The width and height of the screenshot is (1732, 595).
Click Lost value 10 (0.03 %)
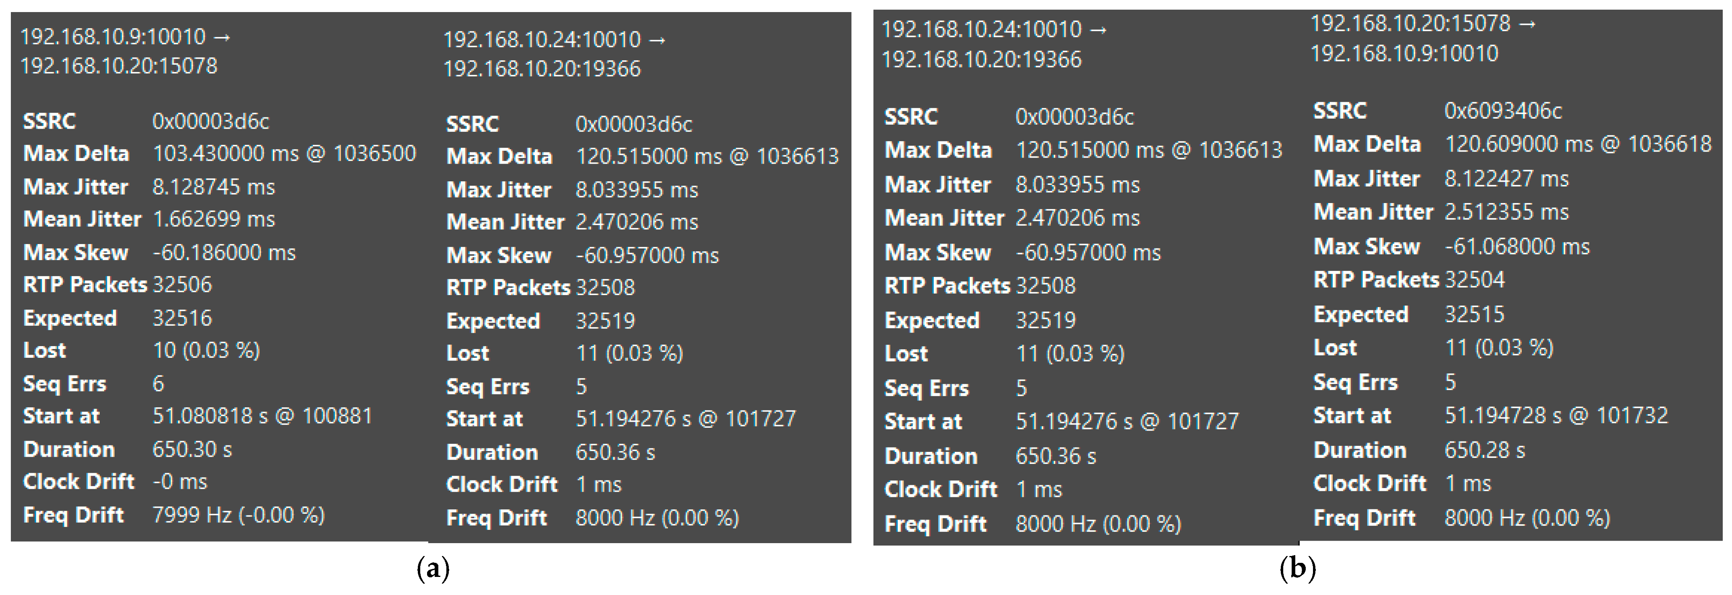tap(206, 350)
